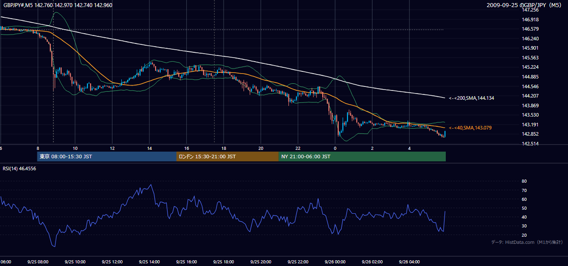Click the '2009-09-25 のGBP/JPY (M5)' chart title
Image resolution: width=568 pixels, height=266 pixels.
524,5
